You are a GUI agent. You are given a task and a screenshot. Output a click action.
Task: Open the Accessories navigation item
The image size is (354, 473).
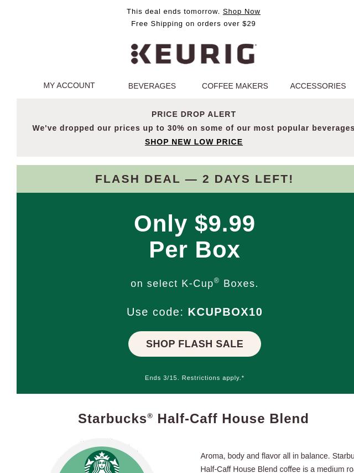[x=318, y=86]
